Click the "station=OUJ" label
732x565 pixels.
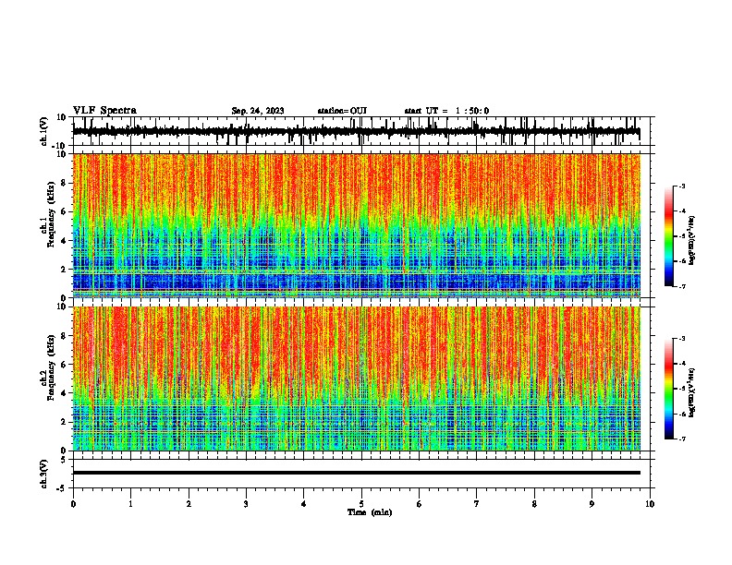tap(342, 111)
